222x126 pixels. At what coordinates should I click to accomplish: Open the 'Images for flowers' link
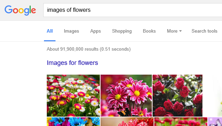72,63
